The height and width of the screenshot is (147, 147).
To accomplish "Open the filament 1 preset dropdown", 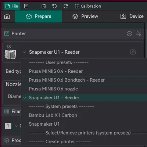I will coord(17,126).
